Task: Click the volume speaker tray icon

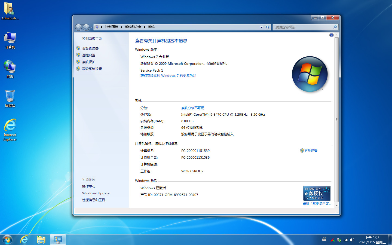Action: pos(352,240)
